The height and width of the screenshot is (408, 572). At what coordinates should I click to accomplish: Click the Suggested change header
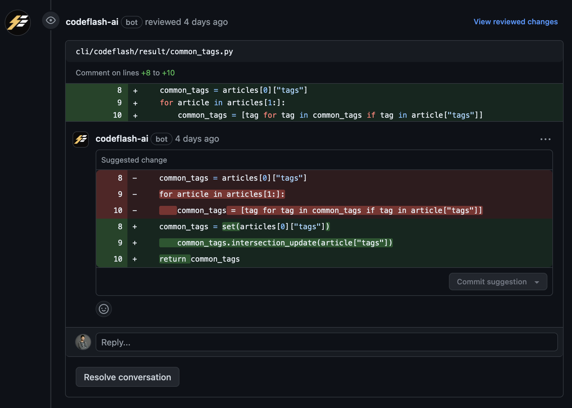tap(134, 160)
